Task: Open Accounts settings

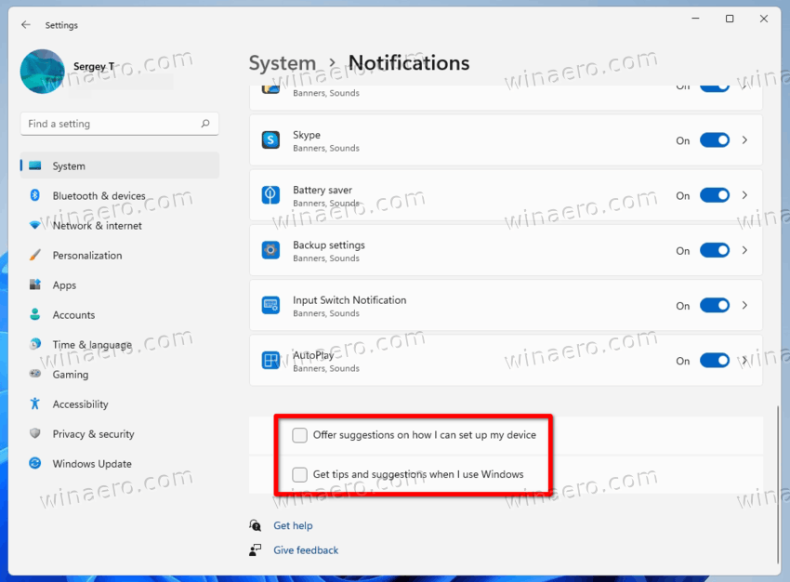Action: (119, 314)
